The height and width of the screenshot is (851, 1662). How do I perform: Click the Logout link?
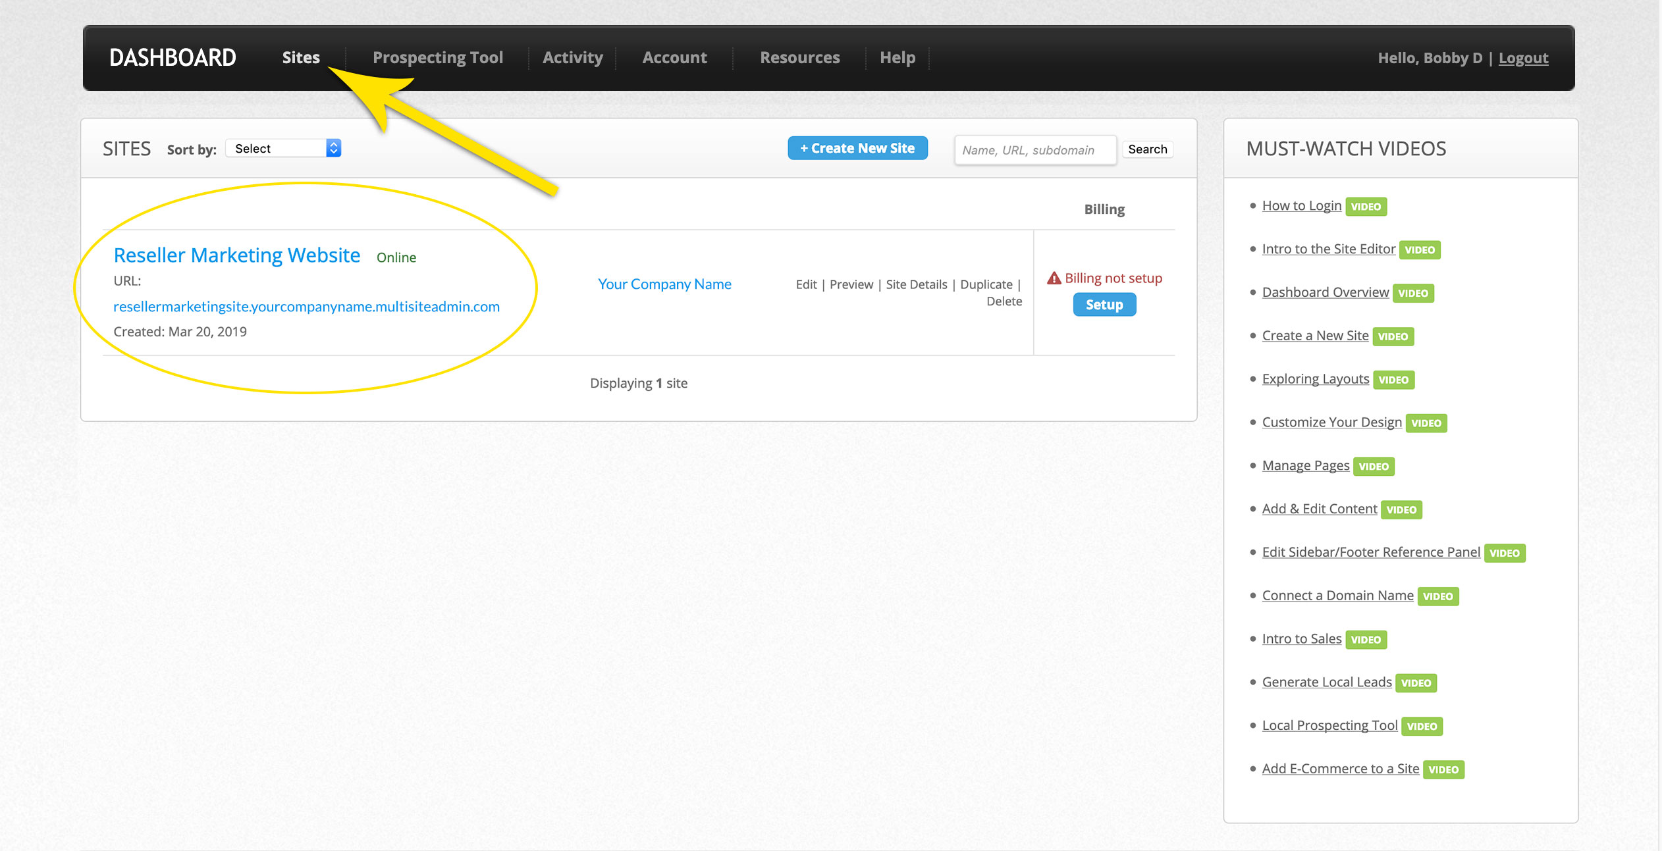click(1523, 58)
